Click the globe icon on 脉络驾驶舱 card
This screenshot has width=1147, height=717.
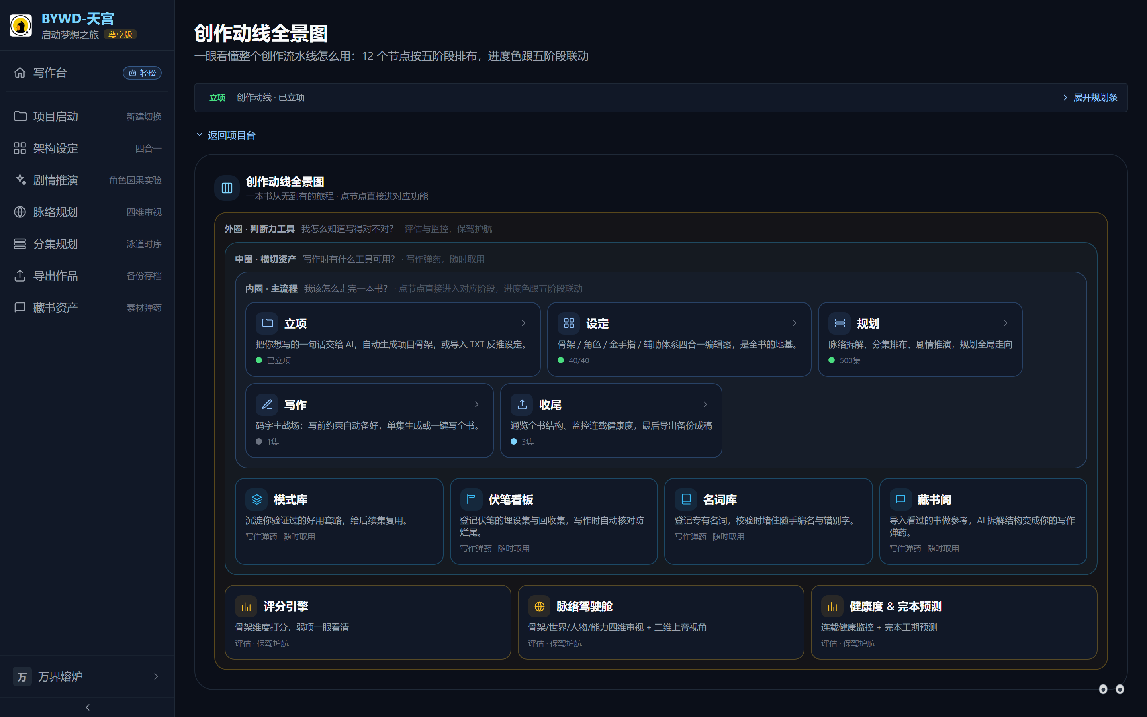pos(539,607)
